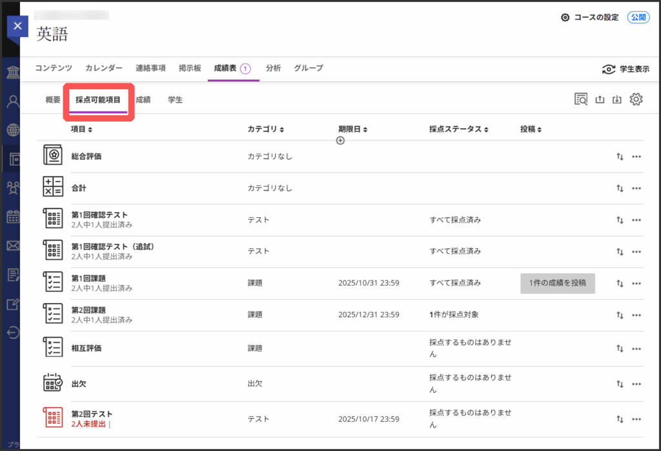The image size is (661, 451).
Task: Toggle 学生表示 student preview
Action: tap(625, 69)
